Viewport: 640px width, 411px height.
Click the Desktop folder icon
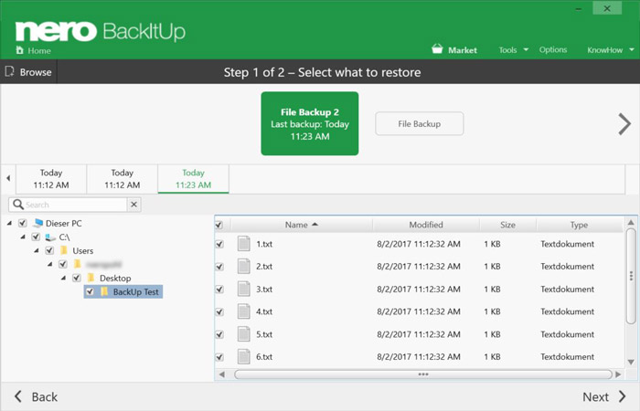pos(91,278)
